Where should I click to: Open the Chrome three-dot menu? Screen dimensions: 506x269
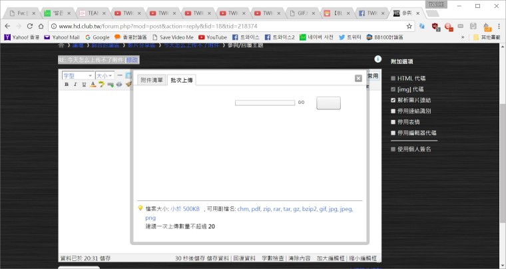coord(499,26)
